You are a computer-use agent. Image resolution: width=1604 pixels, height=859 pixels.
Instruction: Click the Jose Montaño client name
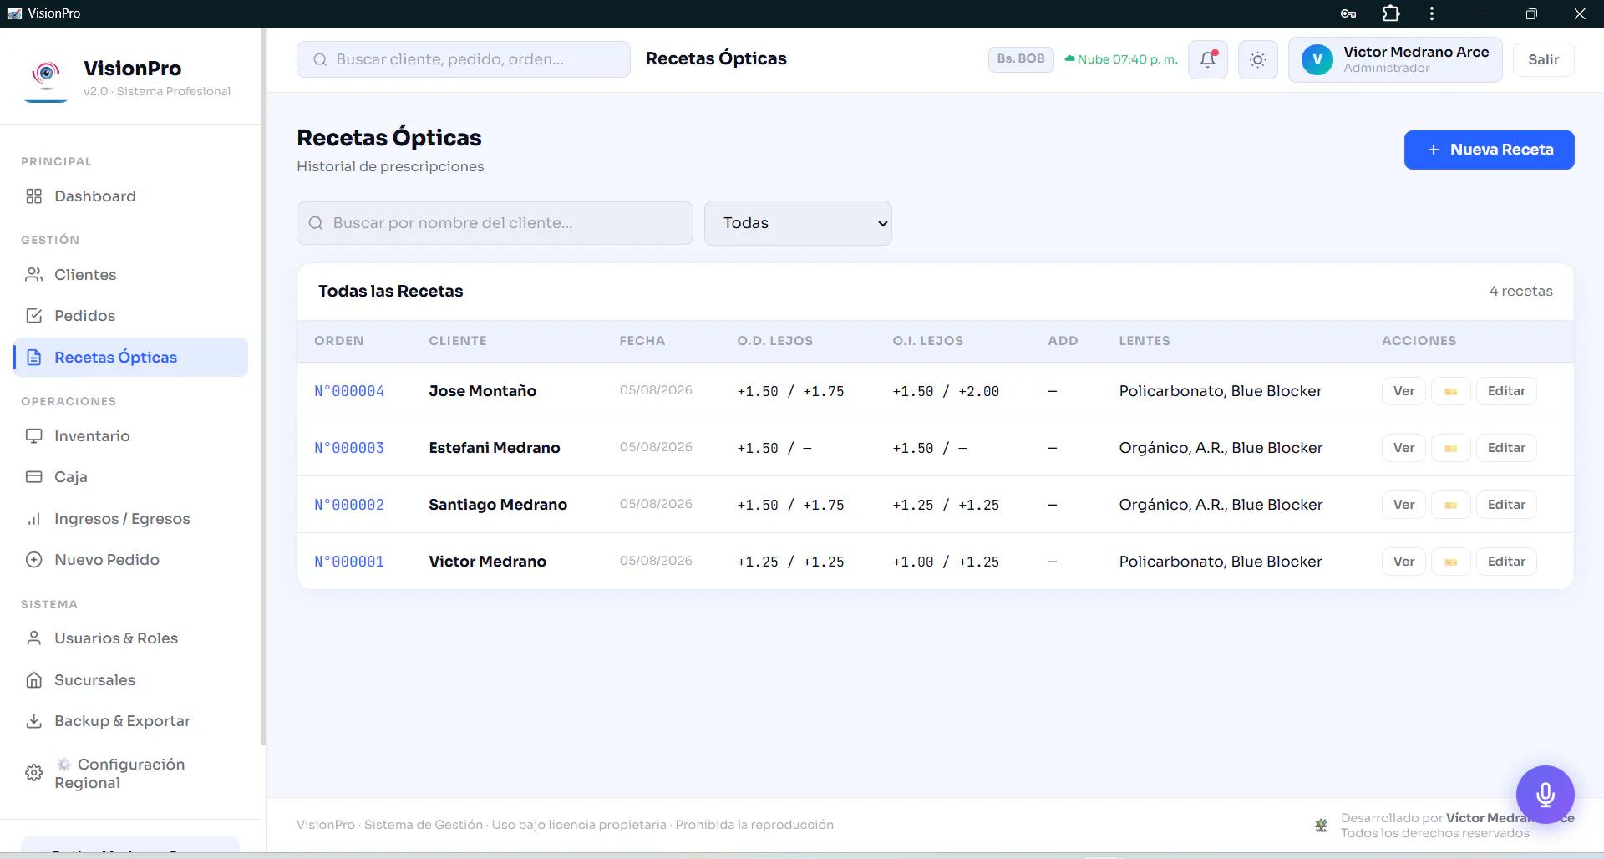482,391
